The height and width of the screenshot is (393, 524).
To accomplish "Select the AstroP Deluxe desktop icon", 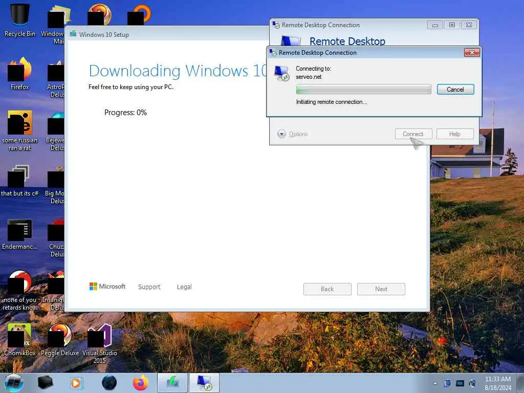I will click(56, 78).
